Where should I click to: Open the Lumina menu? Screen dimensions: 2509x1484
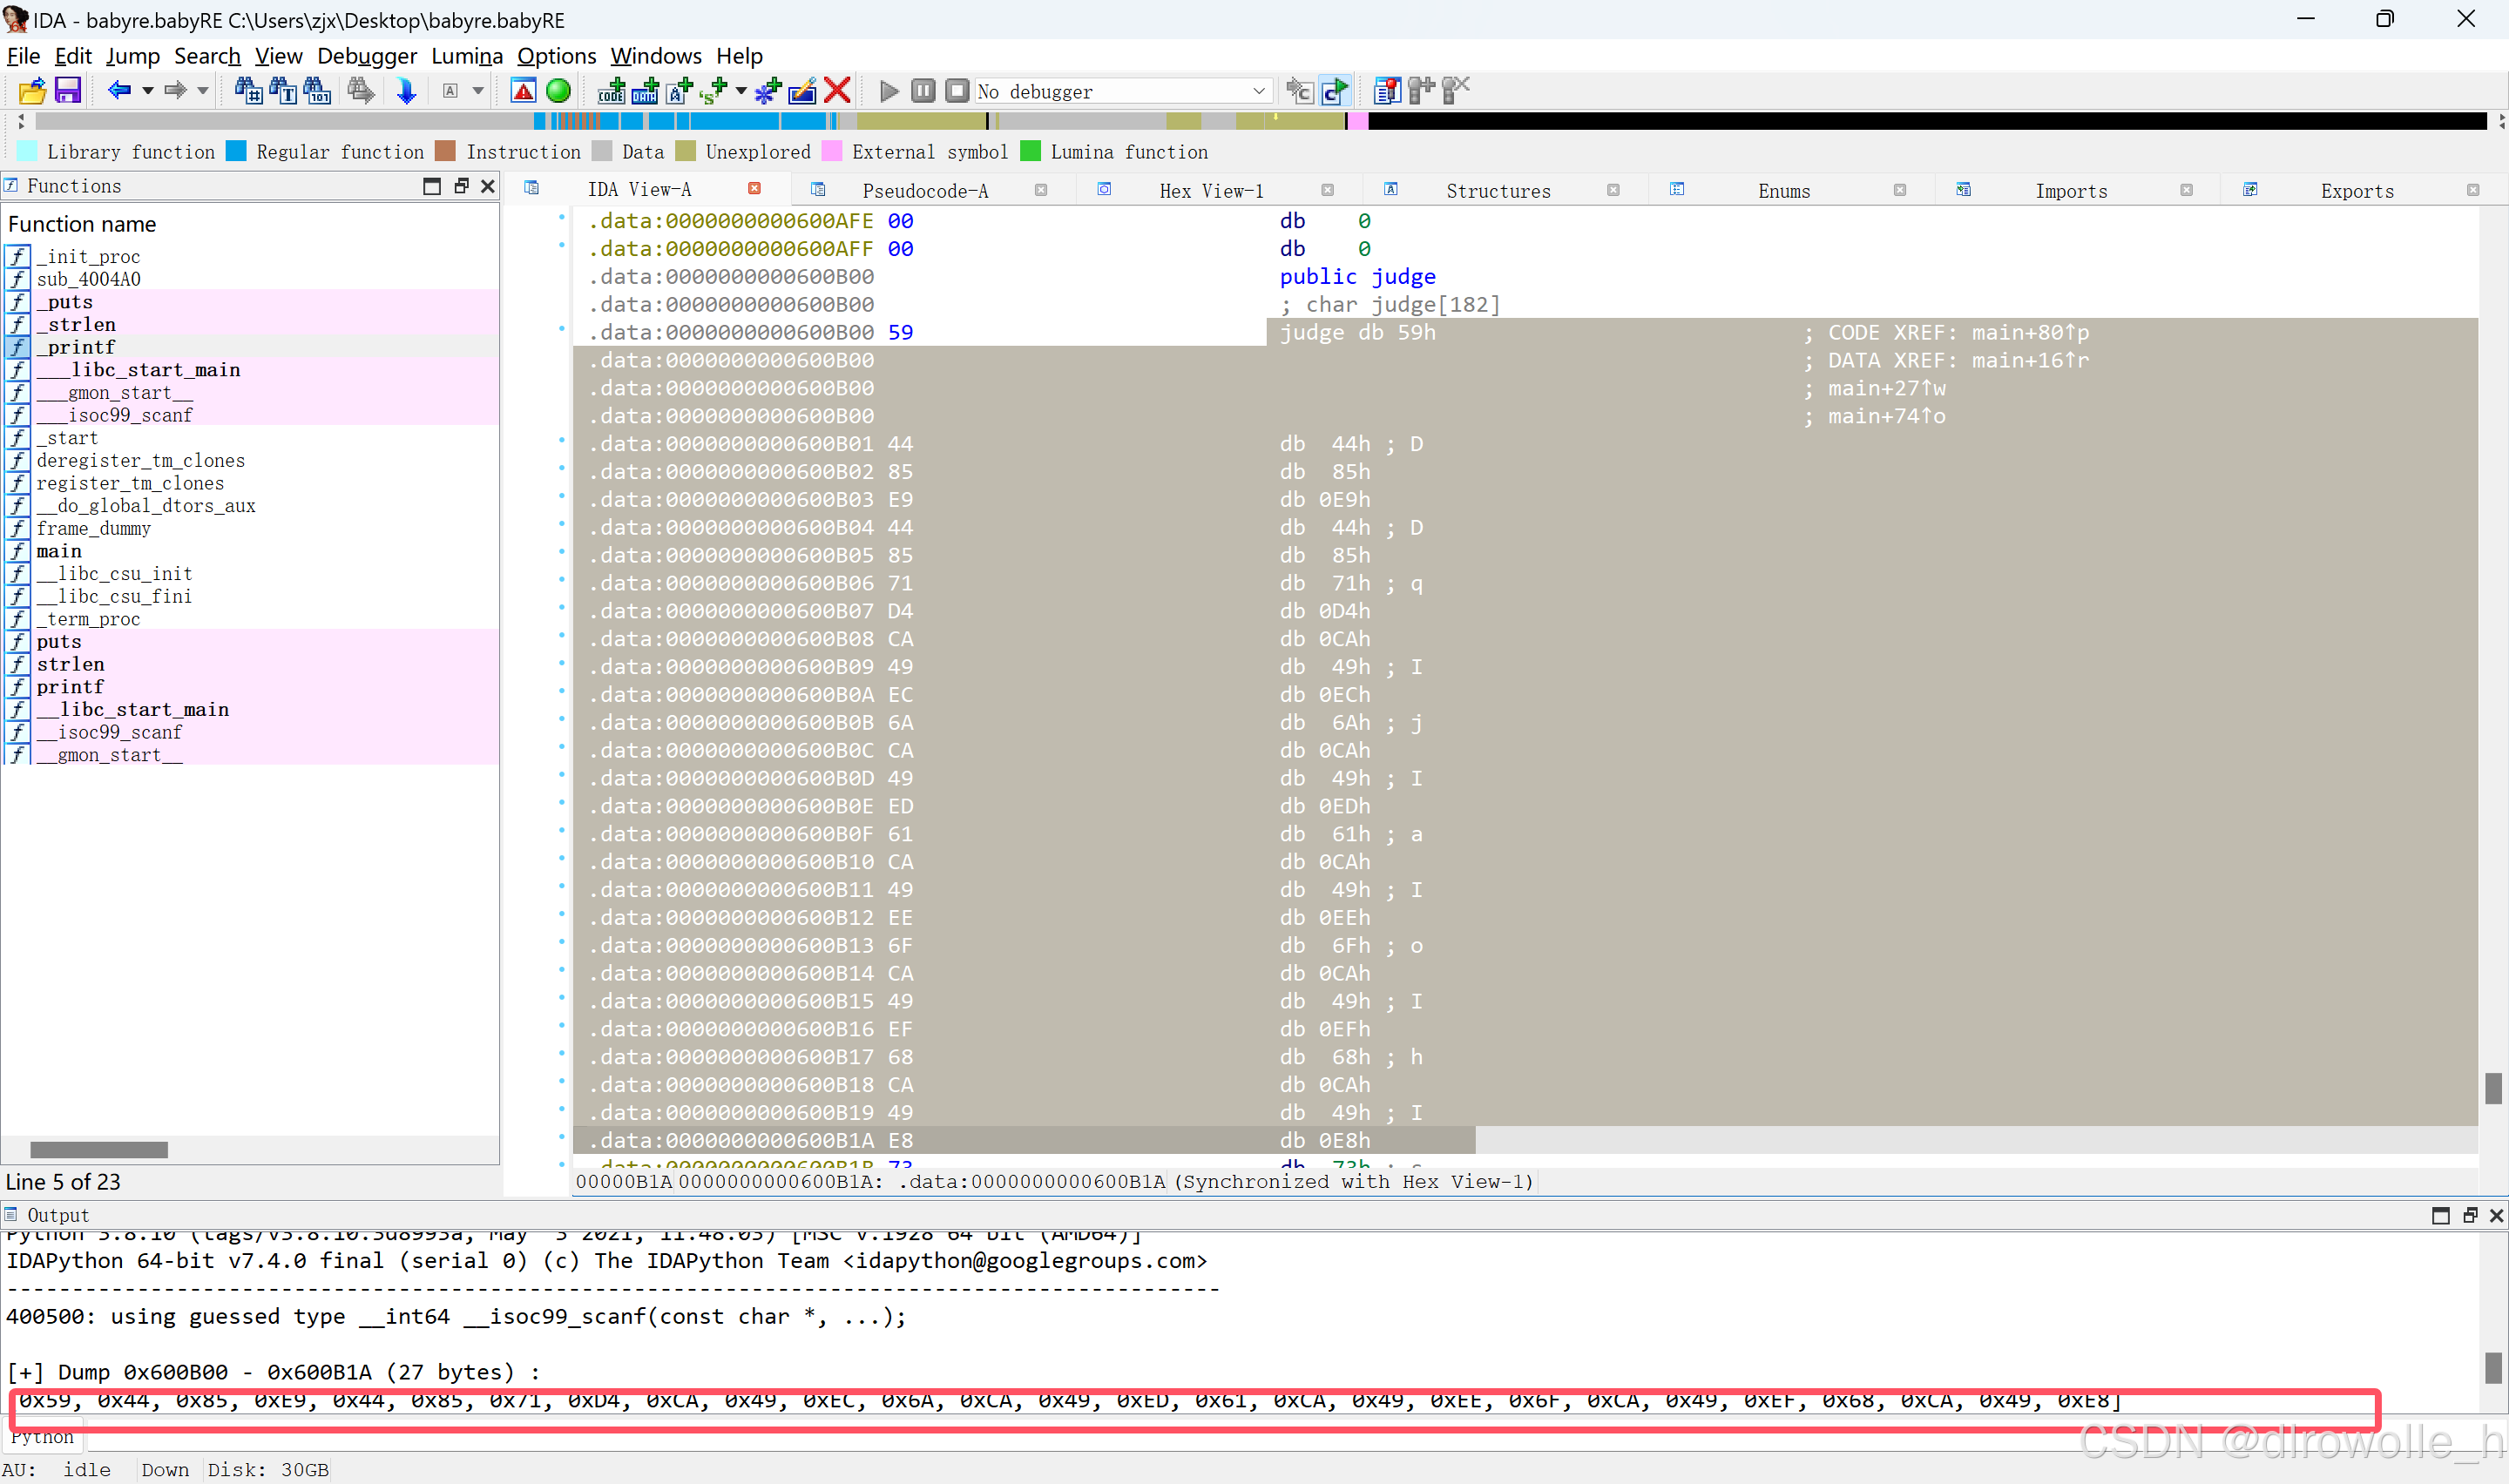pyautogui.click(x=467, y=57)
